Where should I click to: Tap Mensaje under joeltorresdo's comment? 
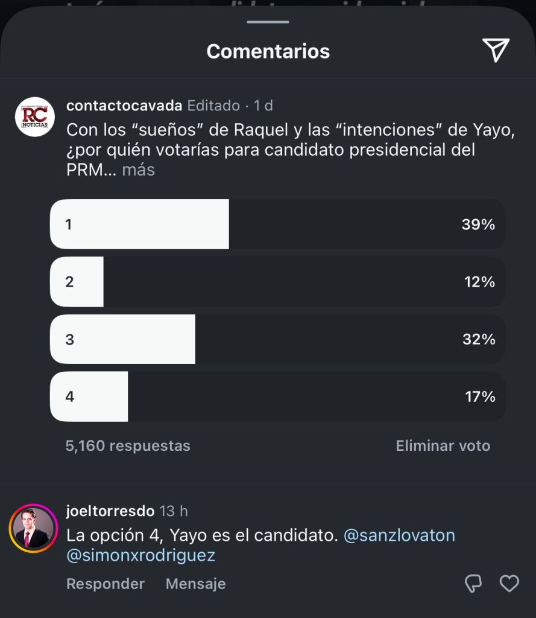(x=195, y=584)
